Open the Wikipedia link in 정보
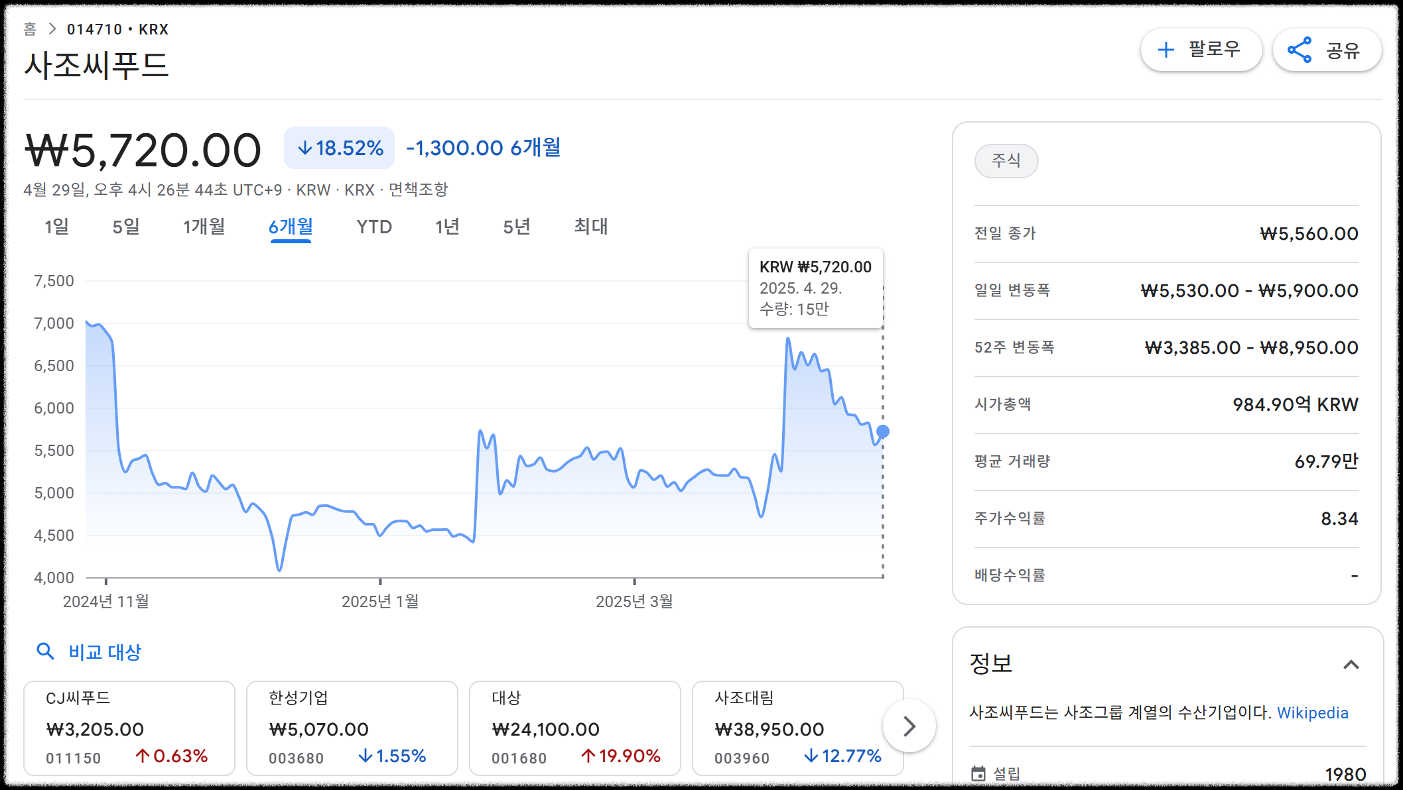The height and width of the screenshot is (790, 1403). click(x=1312, y=712)
